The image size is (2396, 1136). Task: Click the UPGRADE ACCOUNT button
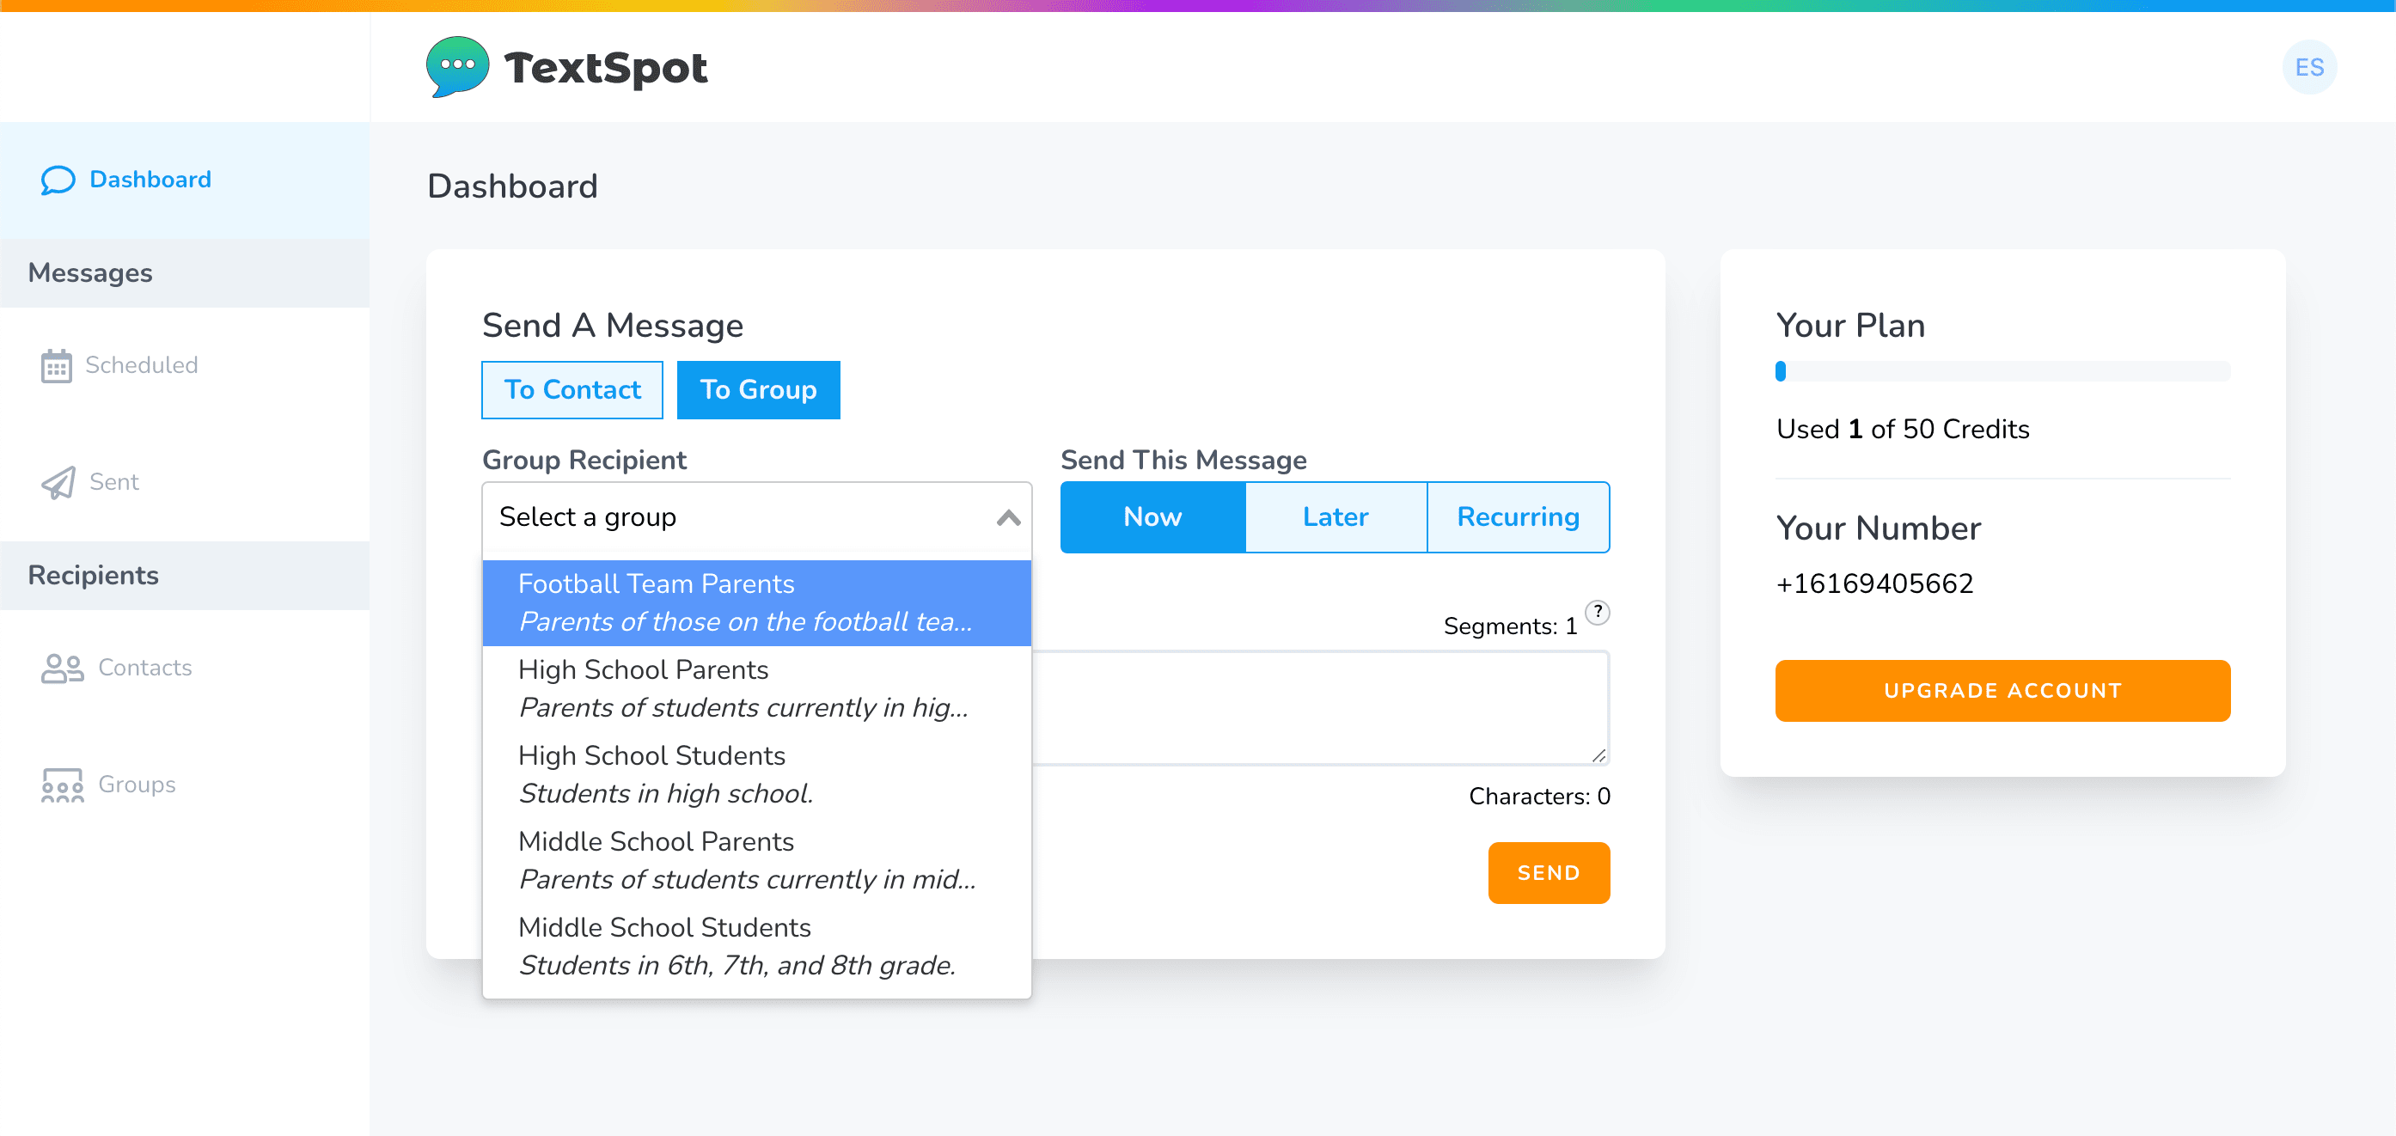[x=2002, y=690]
